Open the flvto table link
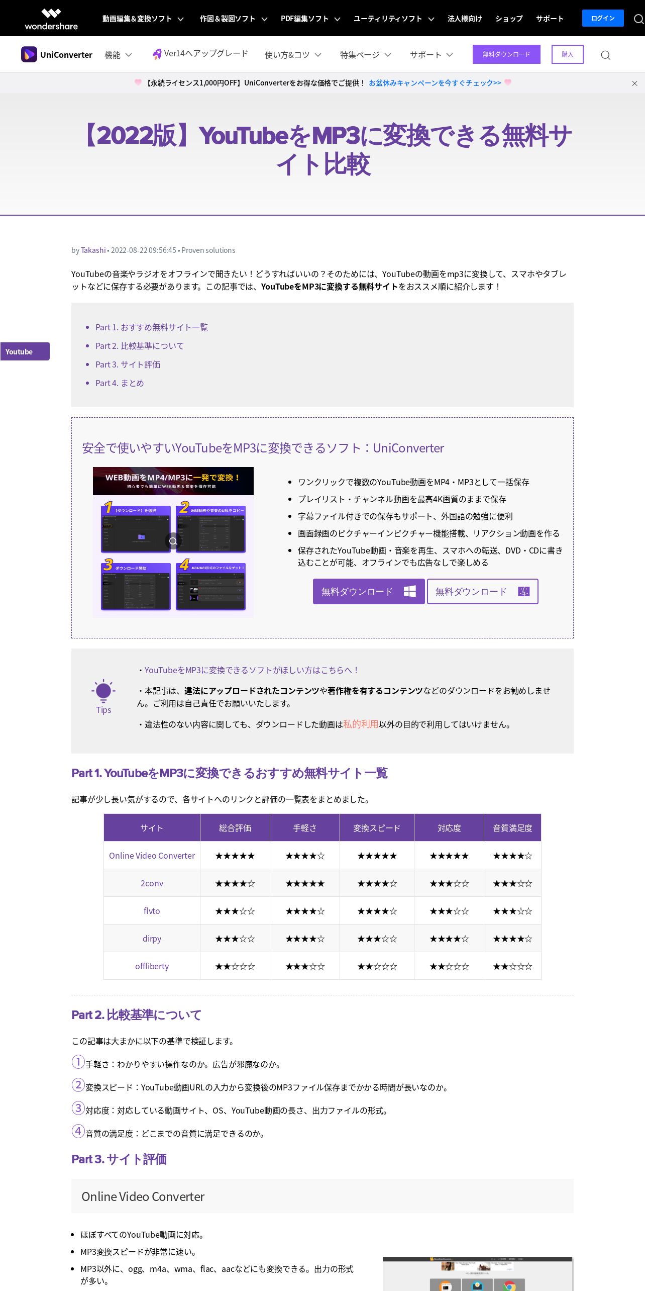 (x=152, y=911)
